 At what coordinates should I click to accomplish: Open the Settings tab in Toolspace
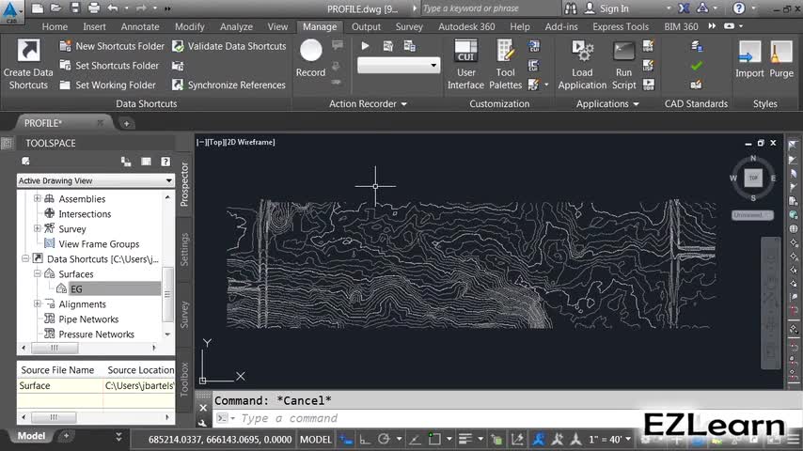pyautogui.click(x=184, y=249)
